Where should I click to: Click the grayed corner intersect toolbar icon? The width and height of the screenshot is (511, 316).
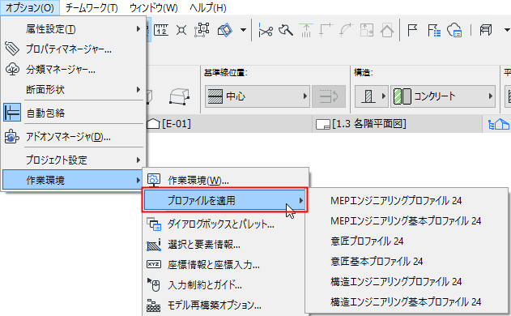click(x=326, y=30)
